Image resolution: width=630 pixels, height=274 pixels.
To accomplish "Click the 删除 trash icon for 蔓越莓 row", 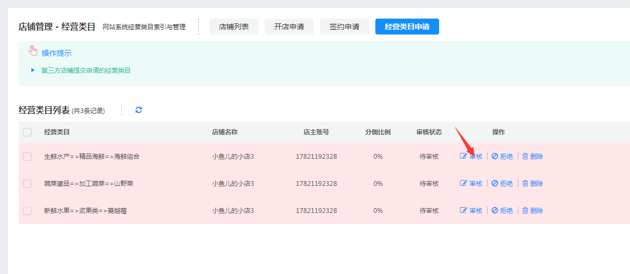I will (525, 210).
